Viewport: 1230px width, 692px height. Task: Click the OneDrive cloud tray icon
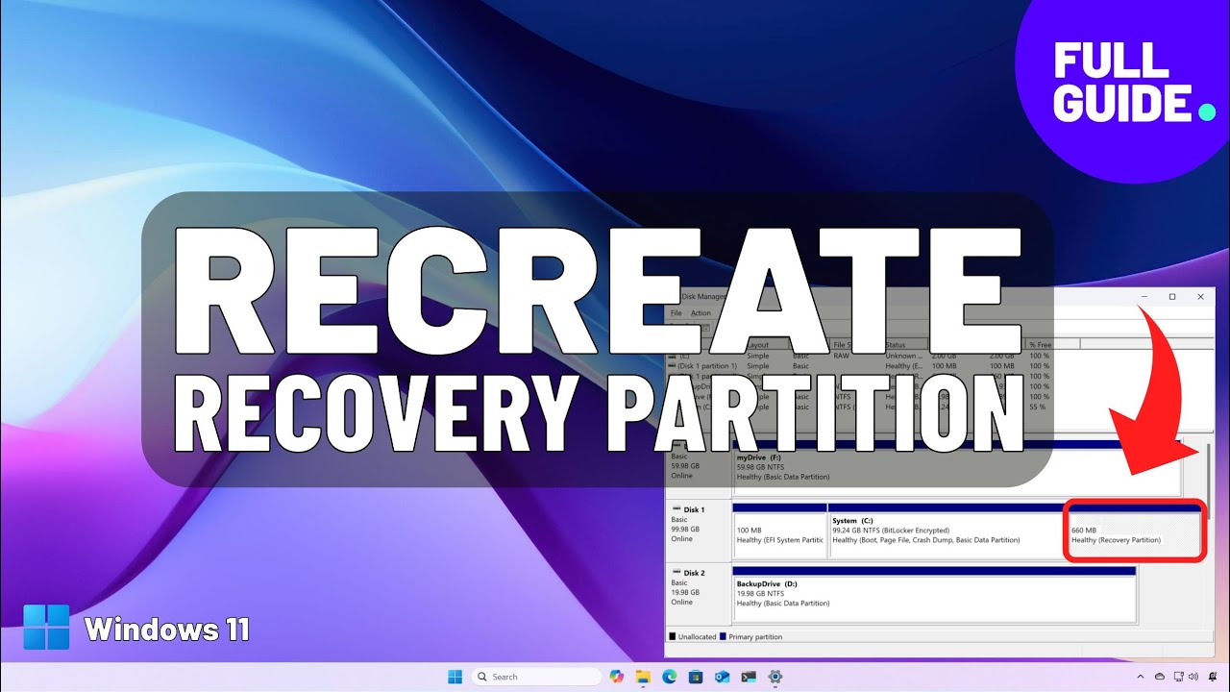1159,677
